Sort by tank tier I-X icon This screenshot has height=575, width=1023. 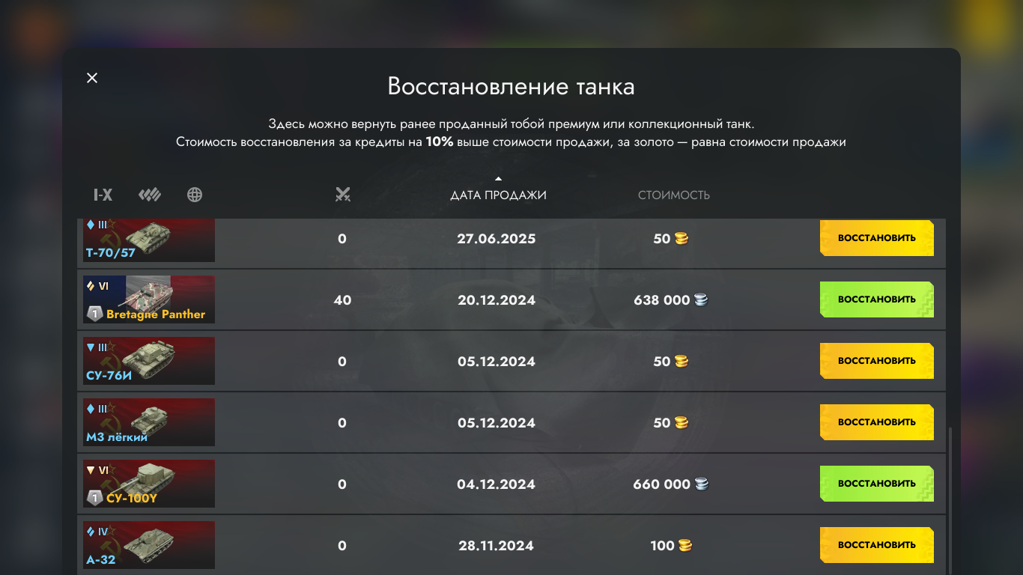click(103, 195)
